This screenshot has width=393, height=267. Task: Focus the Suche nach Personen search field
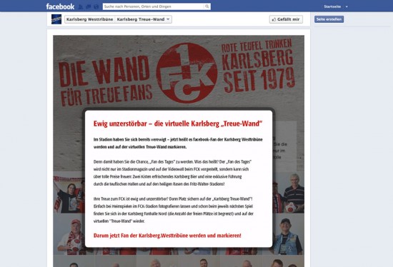[156, 6]
